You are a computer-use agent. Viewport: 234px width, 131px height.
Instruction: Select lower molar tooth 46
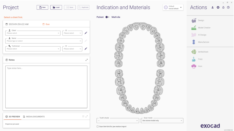(x=121, y=90)
